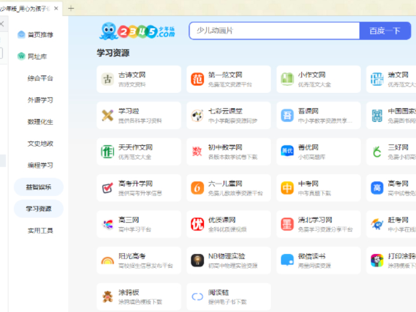Focus the 少儿动画片 search field
This screenshot has width=416, height=312.
[x=274, y=31]
